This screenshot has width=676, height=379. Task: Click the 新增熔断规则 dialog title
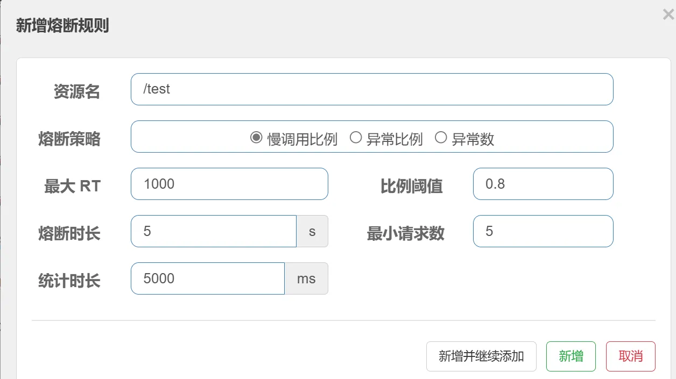[x=62, y=25]
